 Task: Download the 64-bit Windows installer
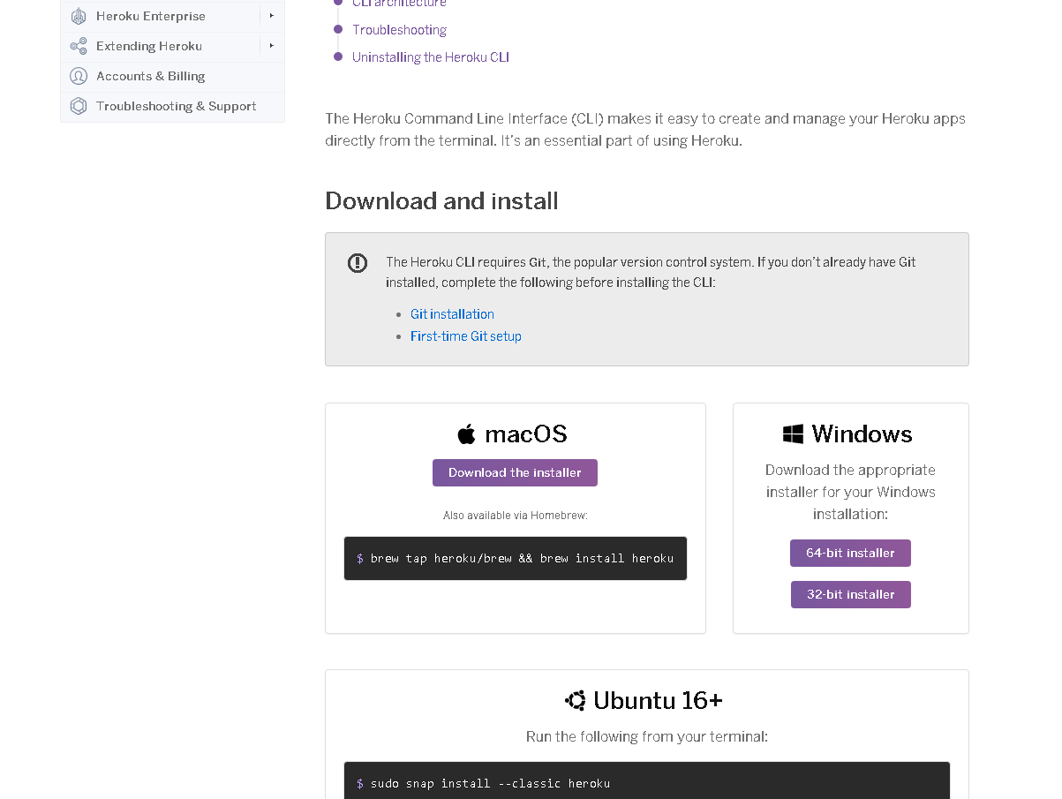coord(850,554)
